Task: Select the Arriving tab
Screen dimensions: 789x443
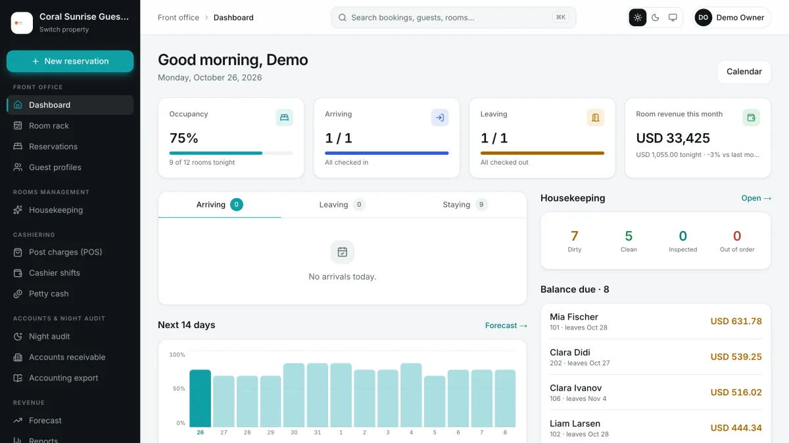Action: [x=220, y=205]
